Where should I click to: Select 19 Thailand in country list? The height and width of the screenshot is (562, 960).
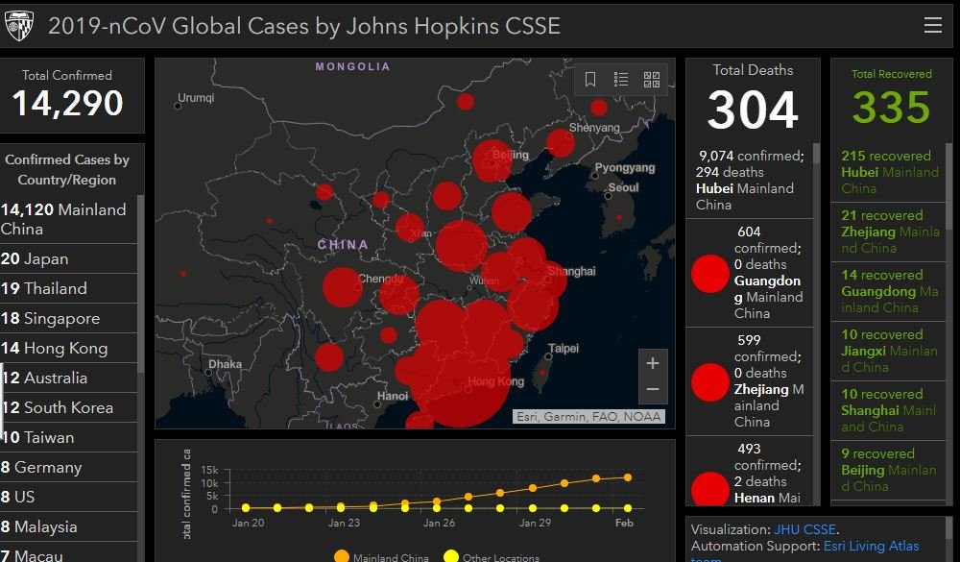[x=68, y=288]
